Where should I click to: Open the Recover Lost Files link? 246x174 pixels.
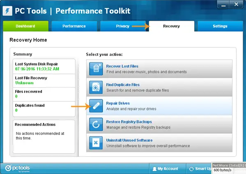(x=122, y=66)
